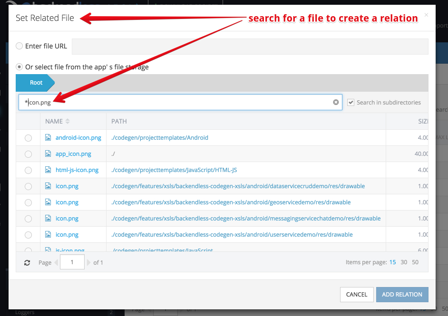This screenshot has width=448, height=316.
Task: Select radio button for app_icon.png
Action: pos(28,154)
